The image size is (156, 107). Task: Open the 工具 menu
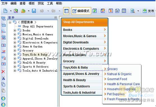(x=50, y=3)
